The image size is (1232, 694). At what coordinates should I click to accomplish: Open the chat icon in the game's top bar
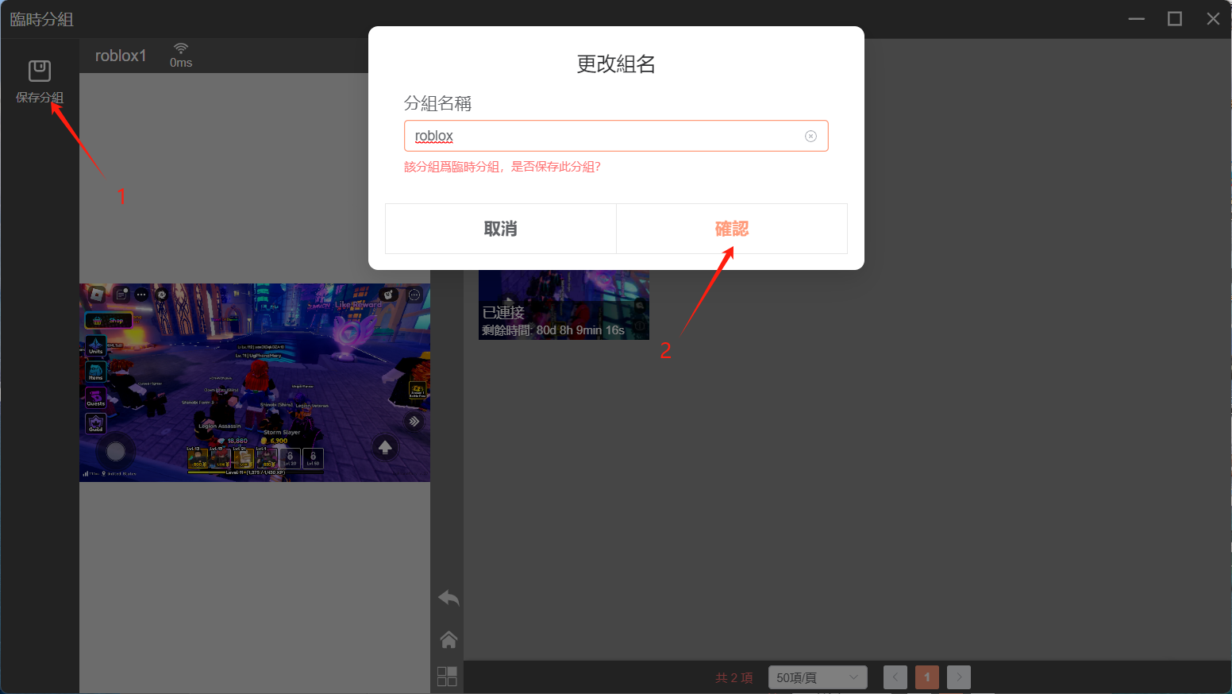(x=121, y=295)
